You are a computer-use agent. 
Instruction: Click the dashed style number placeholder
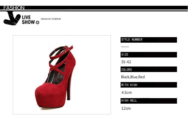click(125, 47)
